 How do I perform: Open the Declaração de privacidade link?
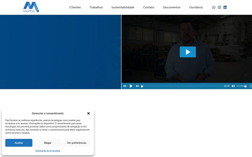48,151
